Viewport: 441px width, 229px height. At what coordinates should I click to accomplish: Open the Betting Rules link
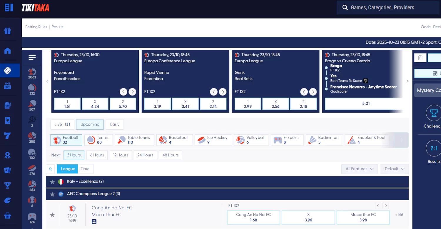pyautogui.click(x=36, y=27)
